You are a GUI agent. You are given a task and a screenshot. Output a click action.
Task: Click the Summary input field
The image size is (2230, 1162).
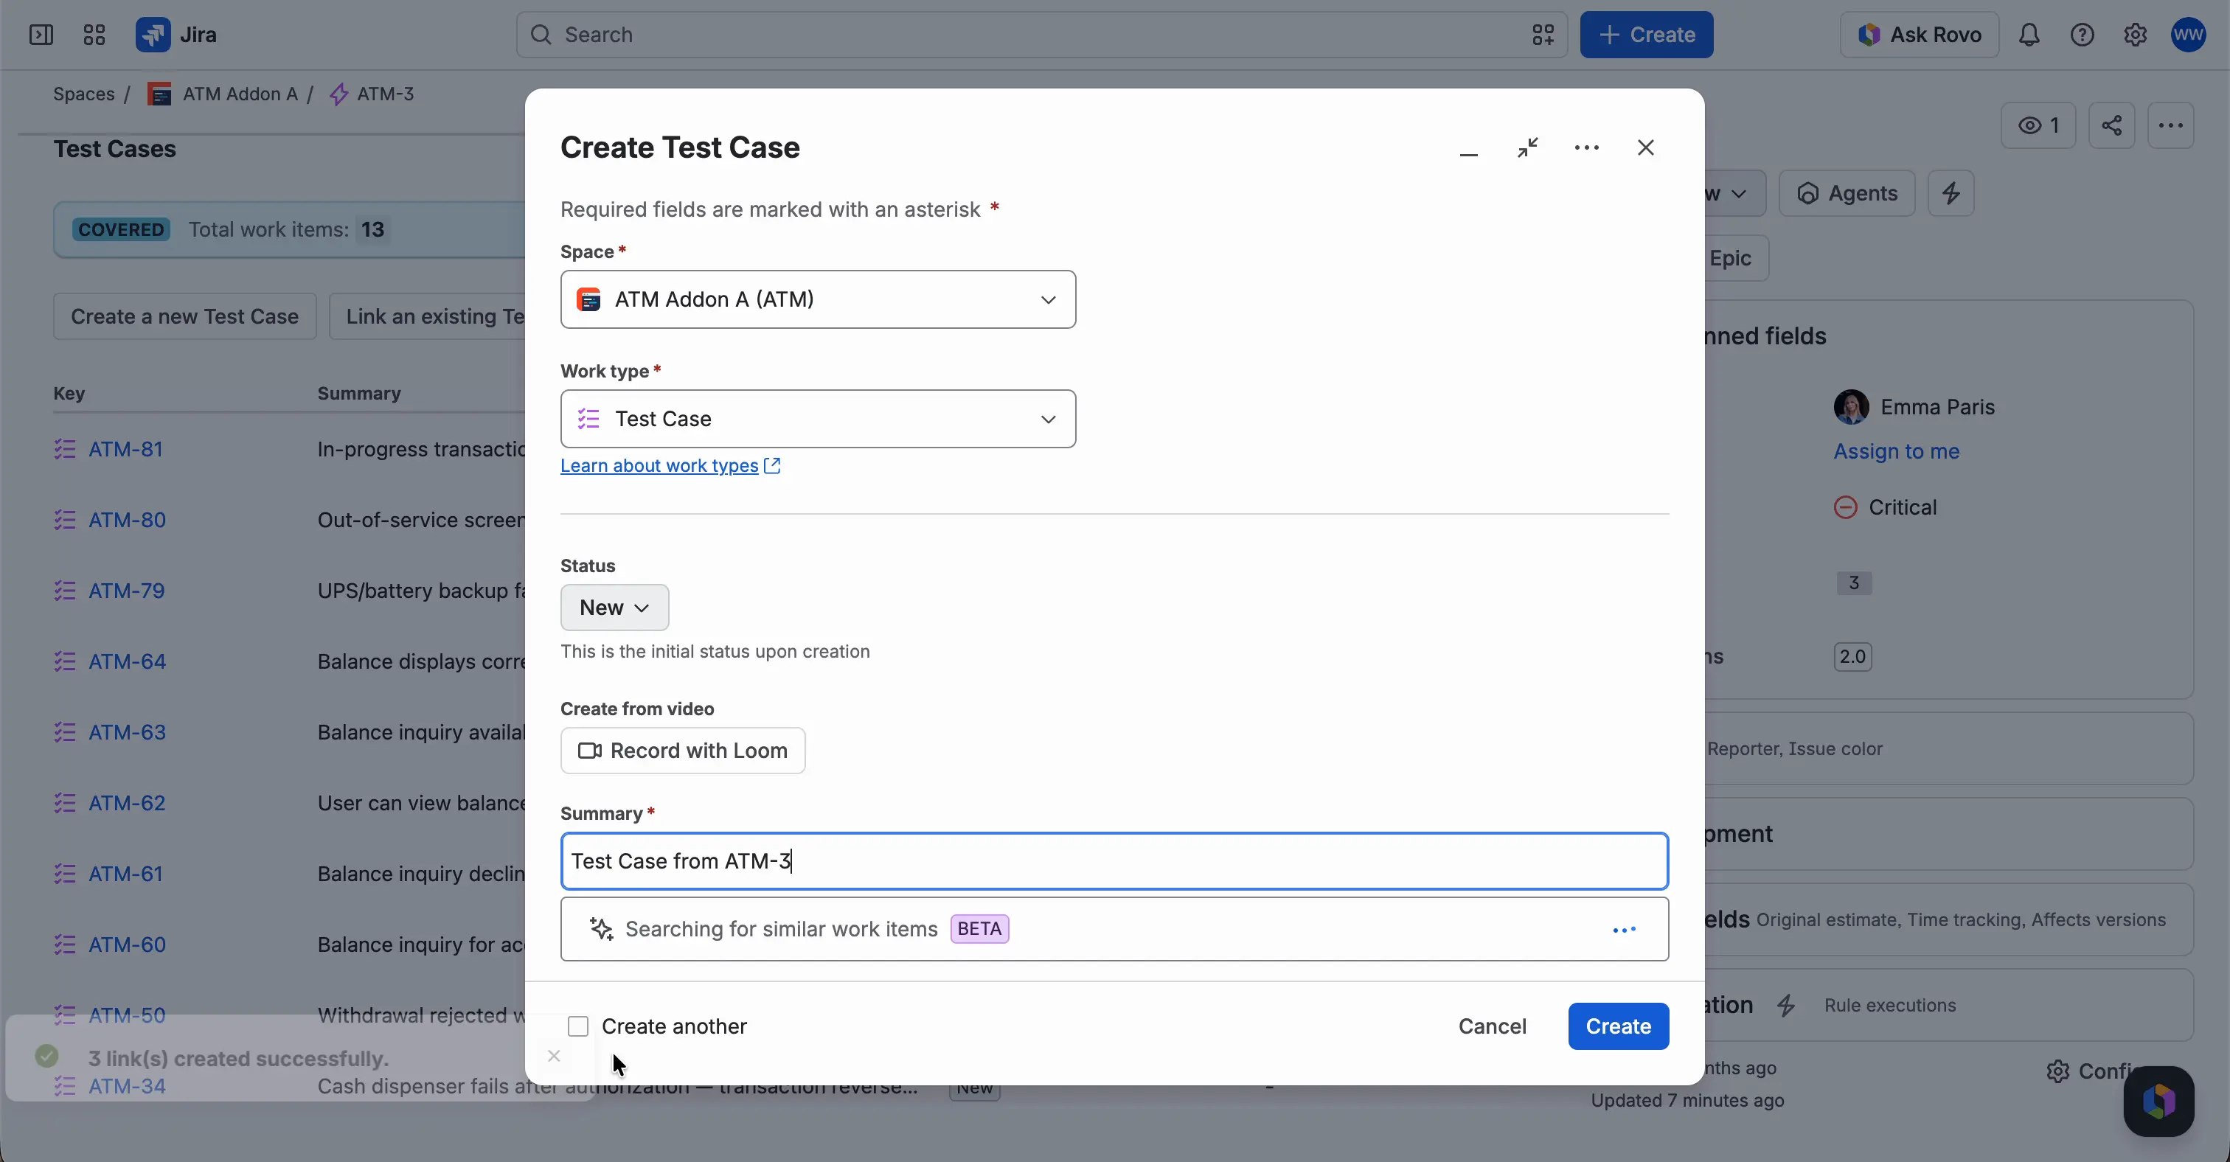click(x=1114, y=861)
